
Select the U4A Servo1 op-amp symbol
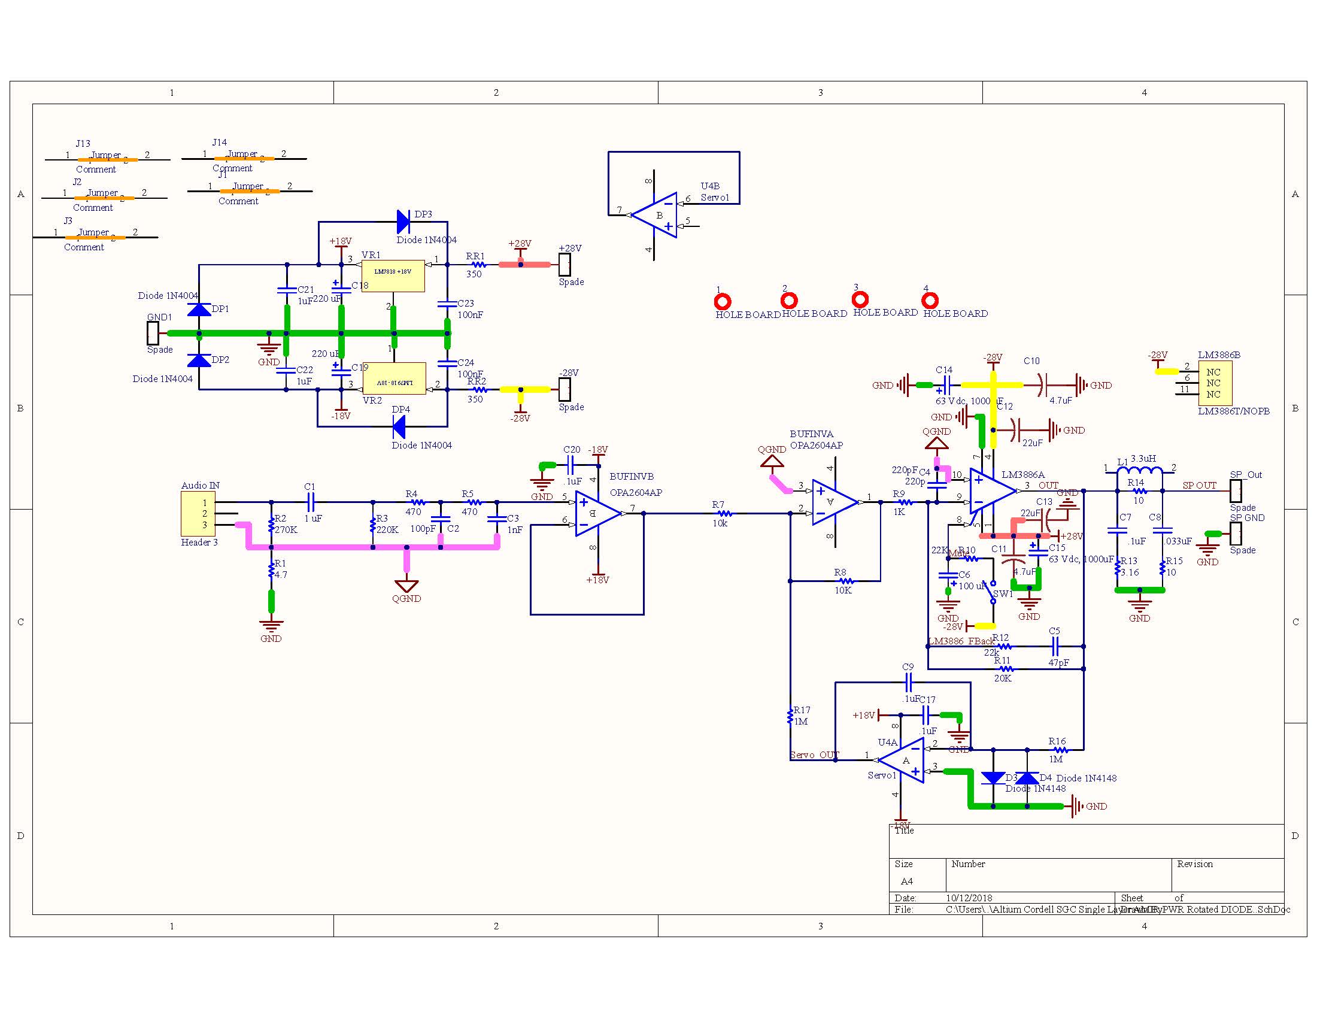tap(901, 761)
